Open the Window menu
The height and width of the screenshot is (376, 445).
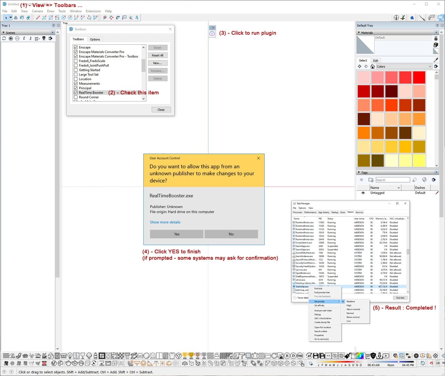coord(75,11)
